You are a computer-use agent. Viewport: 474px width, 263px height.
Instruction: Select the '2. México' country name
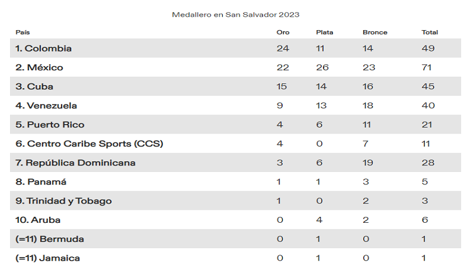pos(39,67)
